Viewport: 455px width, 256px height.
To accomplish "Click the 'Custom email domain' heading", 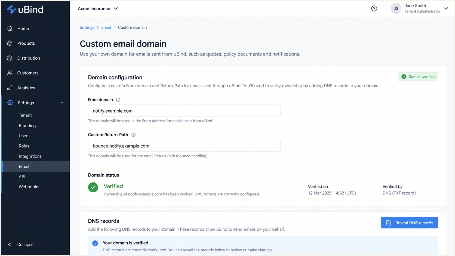I will 123,44.
